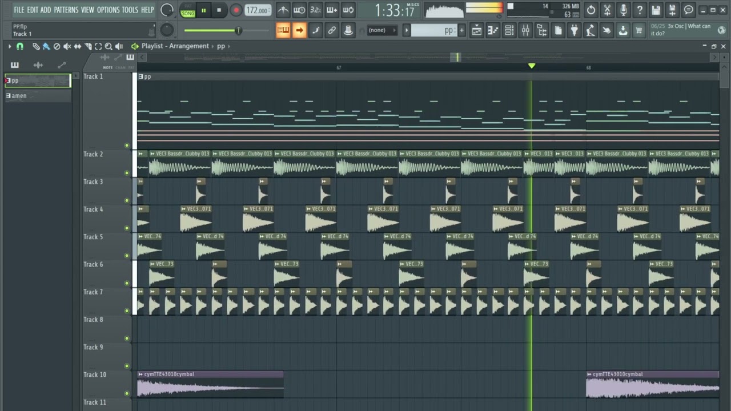Toggle blend recording overdub button
This screenshot has height=411, width=731.
coord(332,10)
